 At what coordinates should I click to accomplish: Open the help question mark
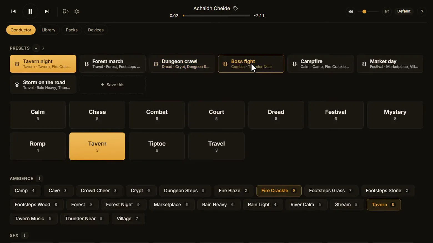422,12
